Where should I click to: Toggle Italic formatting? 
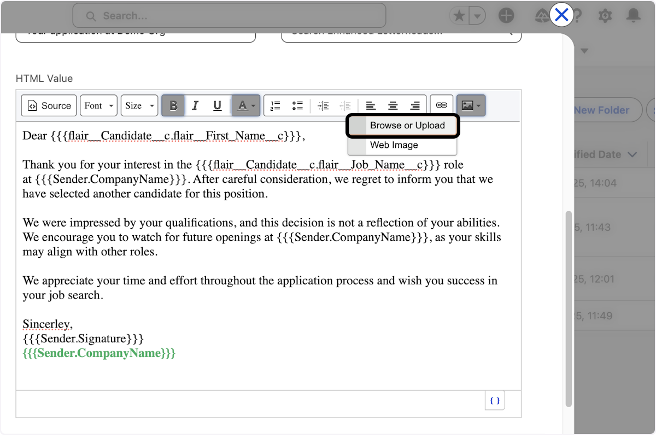pos(195,106)
